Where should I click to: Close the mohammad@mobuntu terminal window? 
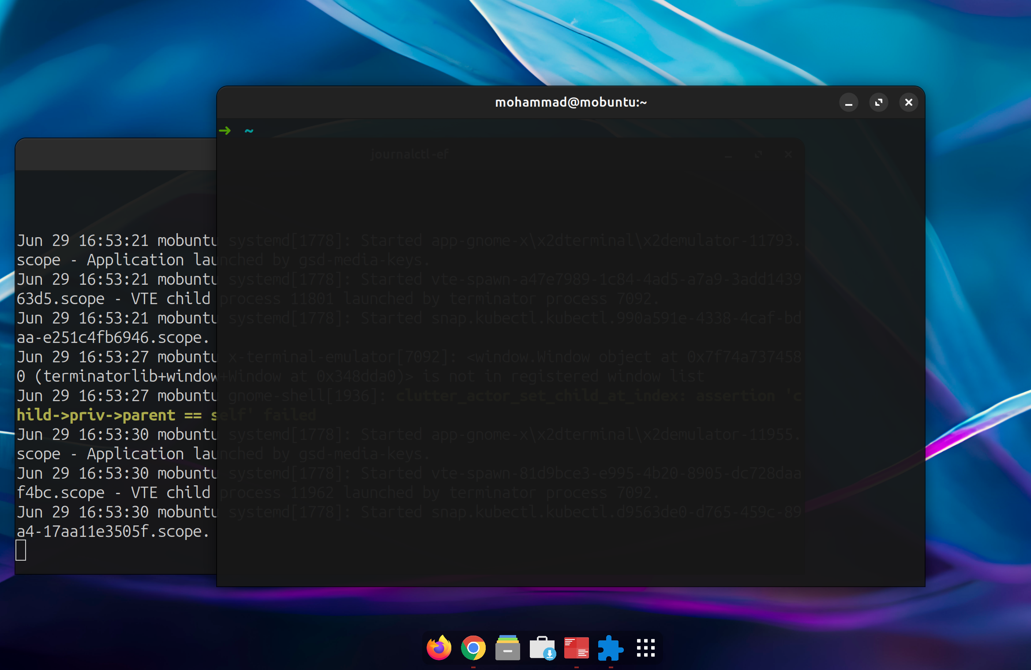908,102
